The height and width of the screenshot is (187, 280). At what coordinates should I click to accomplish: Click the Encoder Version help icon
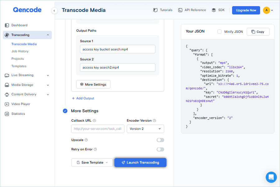coord(155,121)
